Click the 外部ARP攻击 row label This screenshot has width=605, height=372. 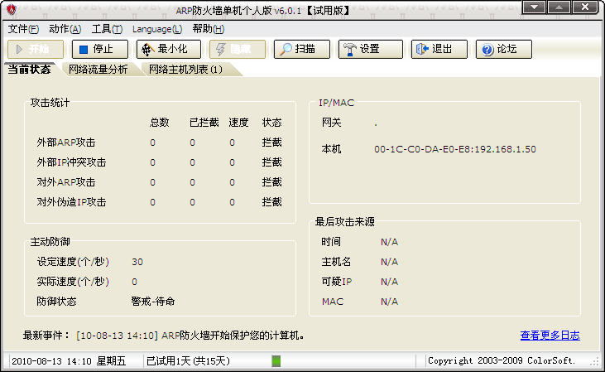(x=66, y=143)
